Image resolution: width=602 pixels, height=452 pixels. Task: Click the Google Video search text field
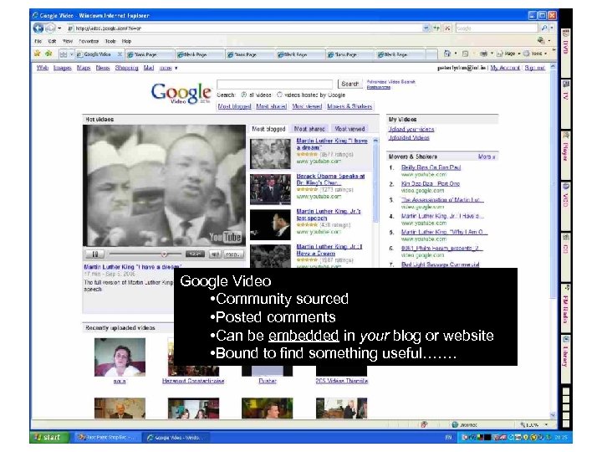pos(274,84)
